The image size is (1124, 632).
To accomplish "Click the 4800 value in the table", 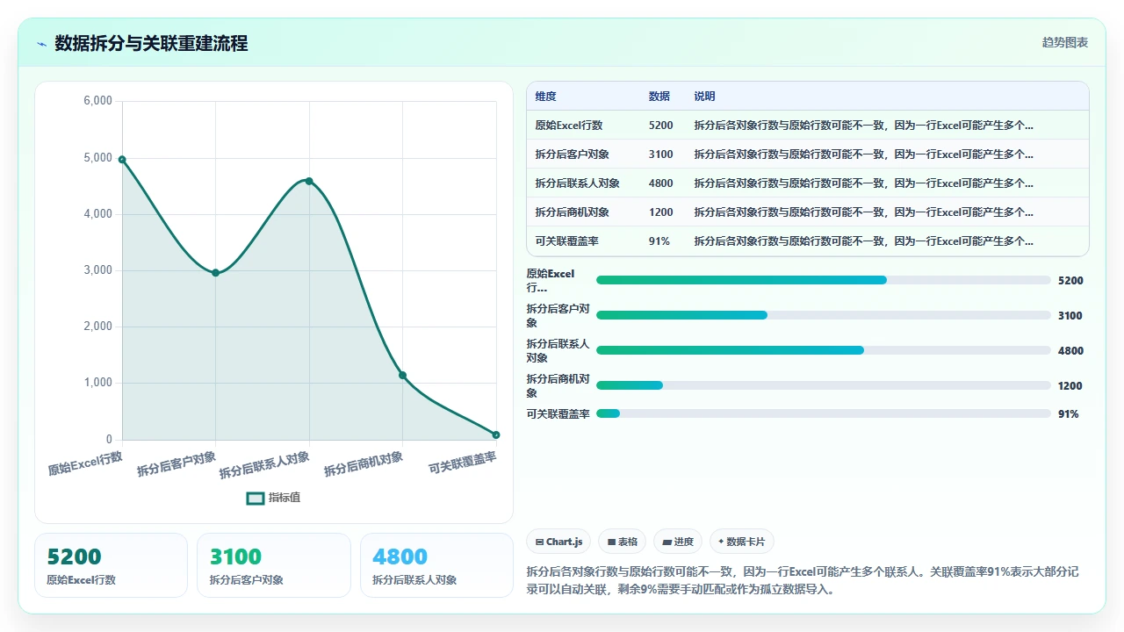I will [661, 183].
